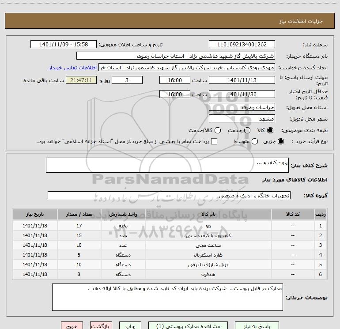Click the چاپ print button
Screen dimensions: 340x329
point(130,326)
